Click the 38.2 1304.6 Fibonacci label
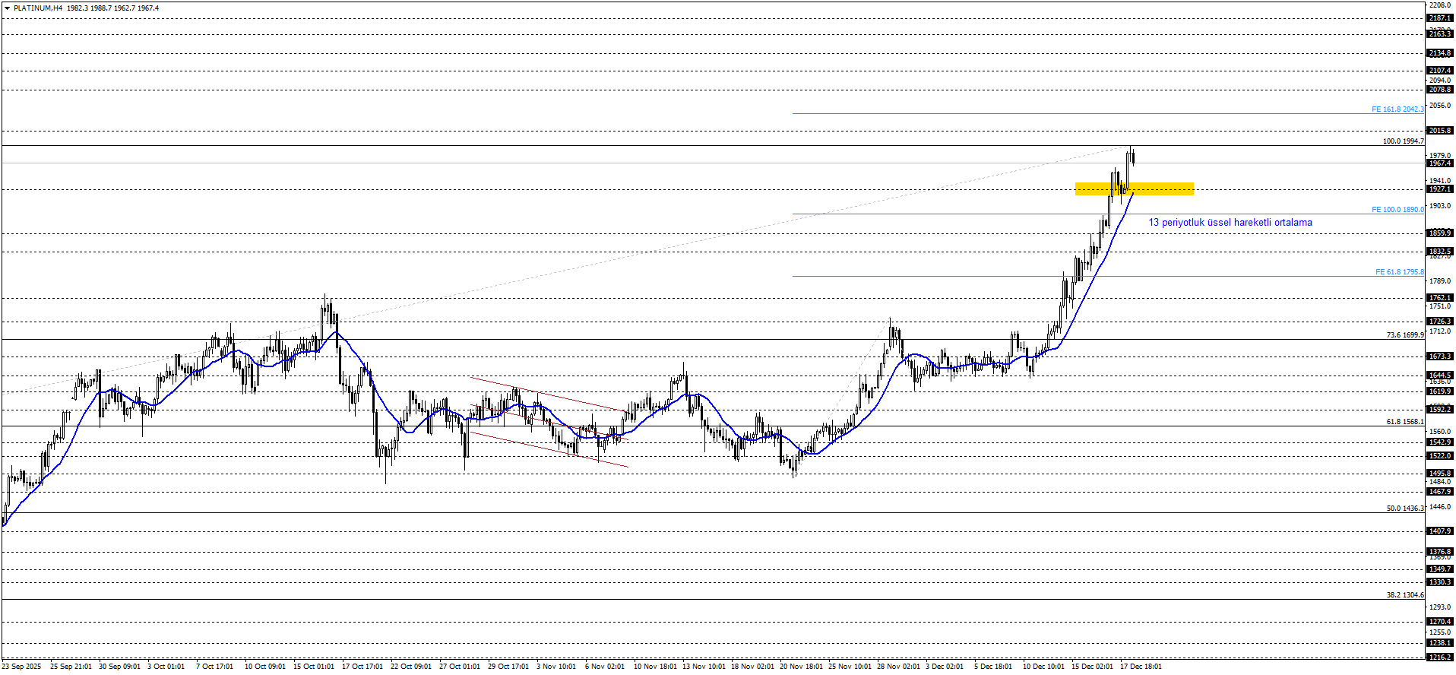 click(1404, 595)
